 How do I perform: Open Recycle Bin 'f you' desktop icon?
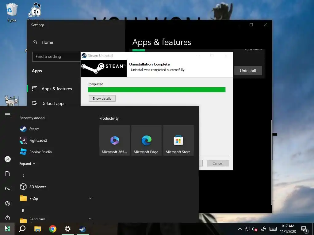[x=12, y=12]
